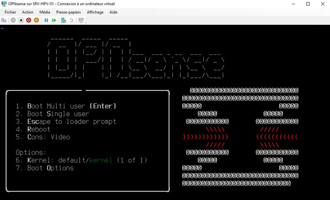
Task: Close the VM connection window
Action: pyautogui.click(x=323, y=4)
